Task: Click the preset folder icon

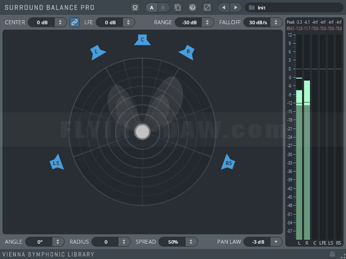Action: (251, 8)
